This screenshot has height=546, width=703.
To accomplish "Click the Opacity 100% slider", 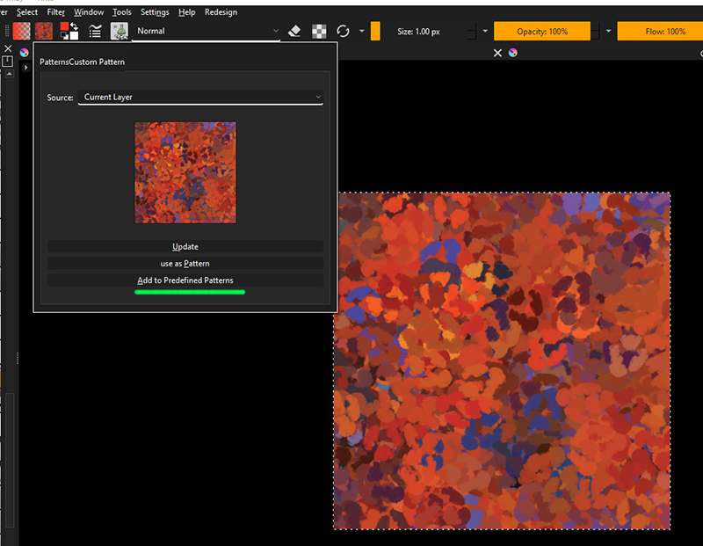I will point(541,32).
